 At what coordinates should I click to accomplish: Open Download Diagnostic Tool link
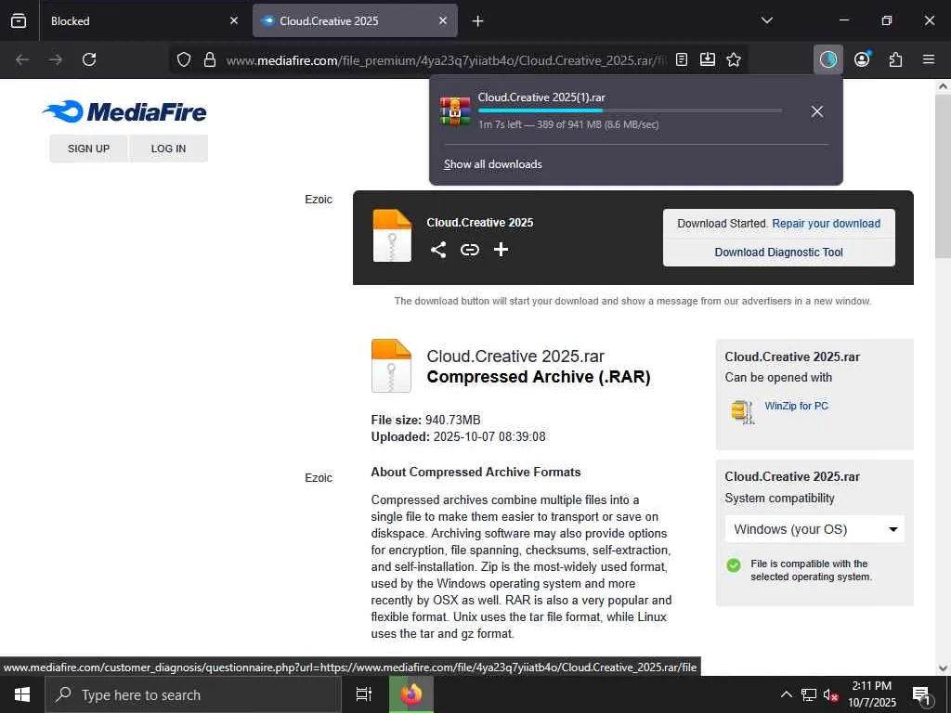[x=779, y=253]
